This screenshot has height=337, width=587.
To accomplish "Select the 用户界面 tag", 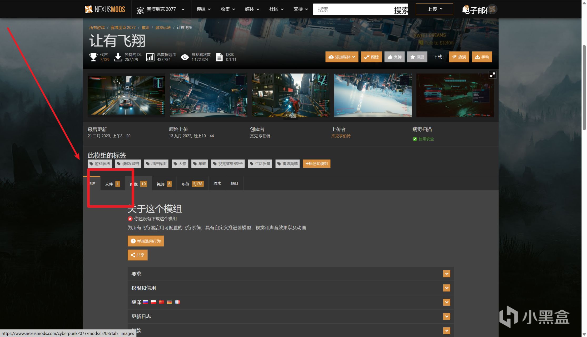I will point(156,164).
